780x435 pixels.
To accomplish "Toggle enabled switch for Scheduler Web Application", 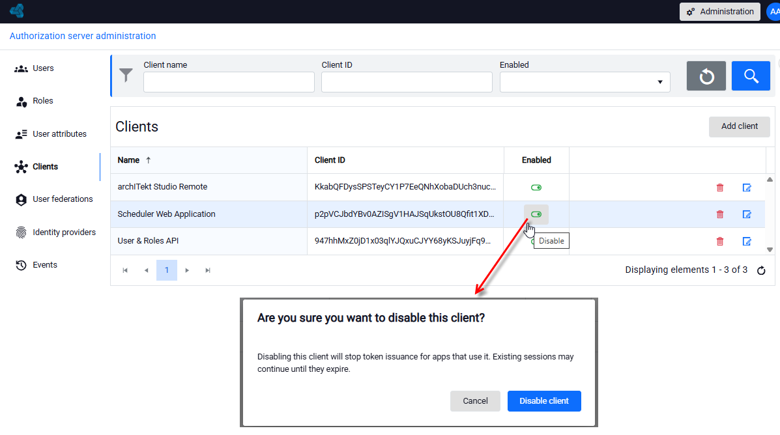I will pyautogui.click(x=536, y=214).
